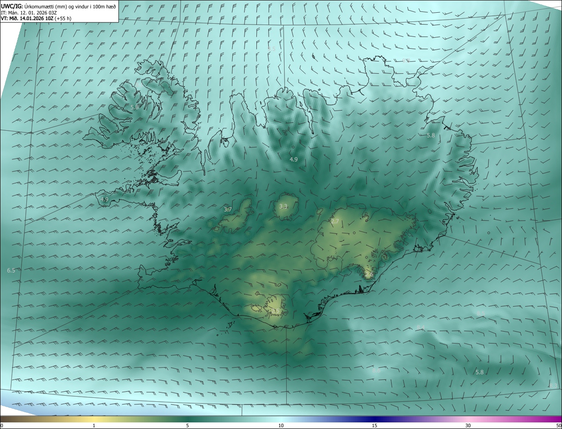Screen dimensions: 562x429
Task: Click the 50 tick on the color scale
Action: [x=558, y=425]
